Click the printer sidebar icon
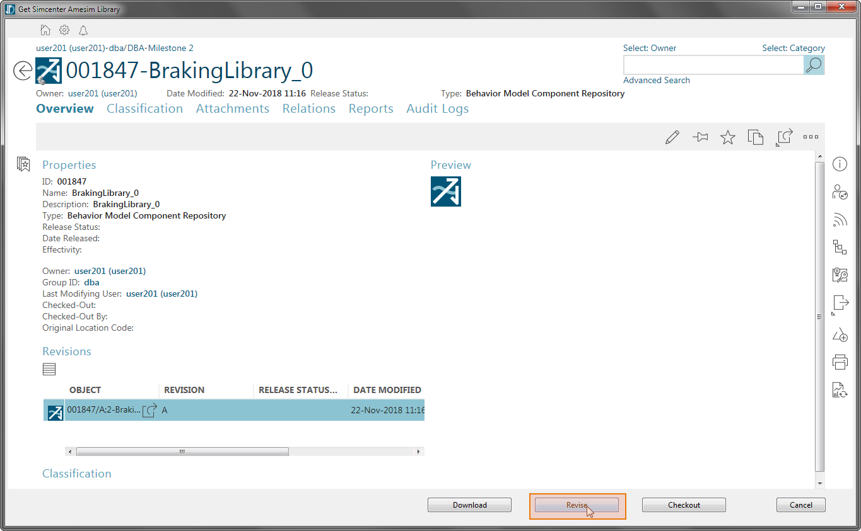The image size is (861, 531). [840, 362]
